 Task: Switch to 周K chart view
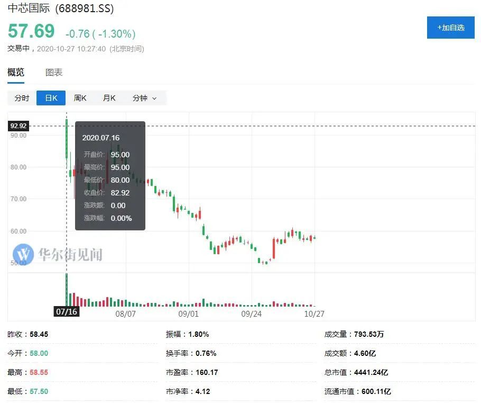point(80,98)
